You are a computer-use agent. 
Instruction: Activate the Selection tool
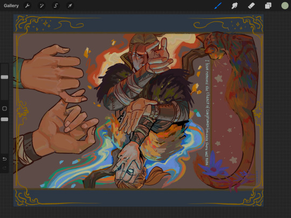(56, 6)
